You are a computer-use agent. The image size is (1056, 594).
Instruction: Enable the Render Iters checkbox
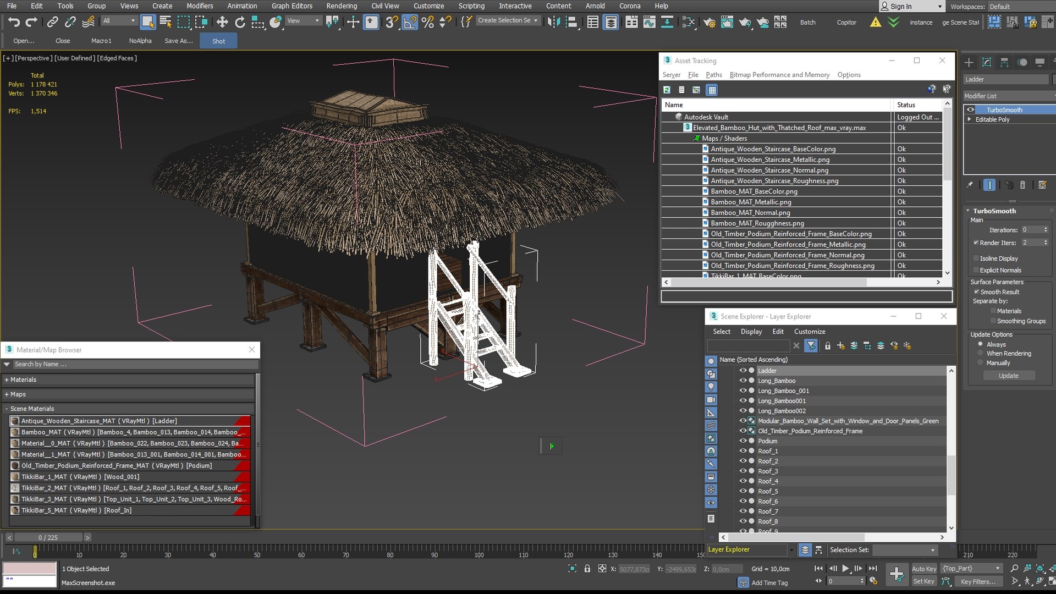(976, 243)
